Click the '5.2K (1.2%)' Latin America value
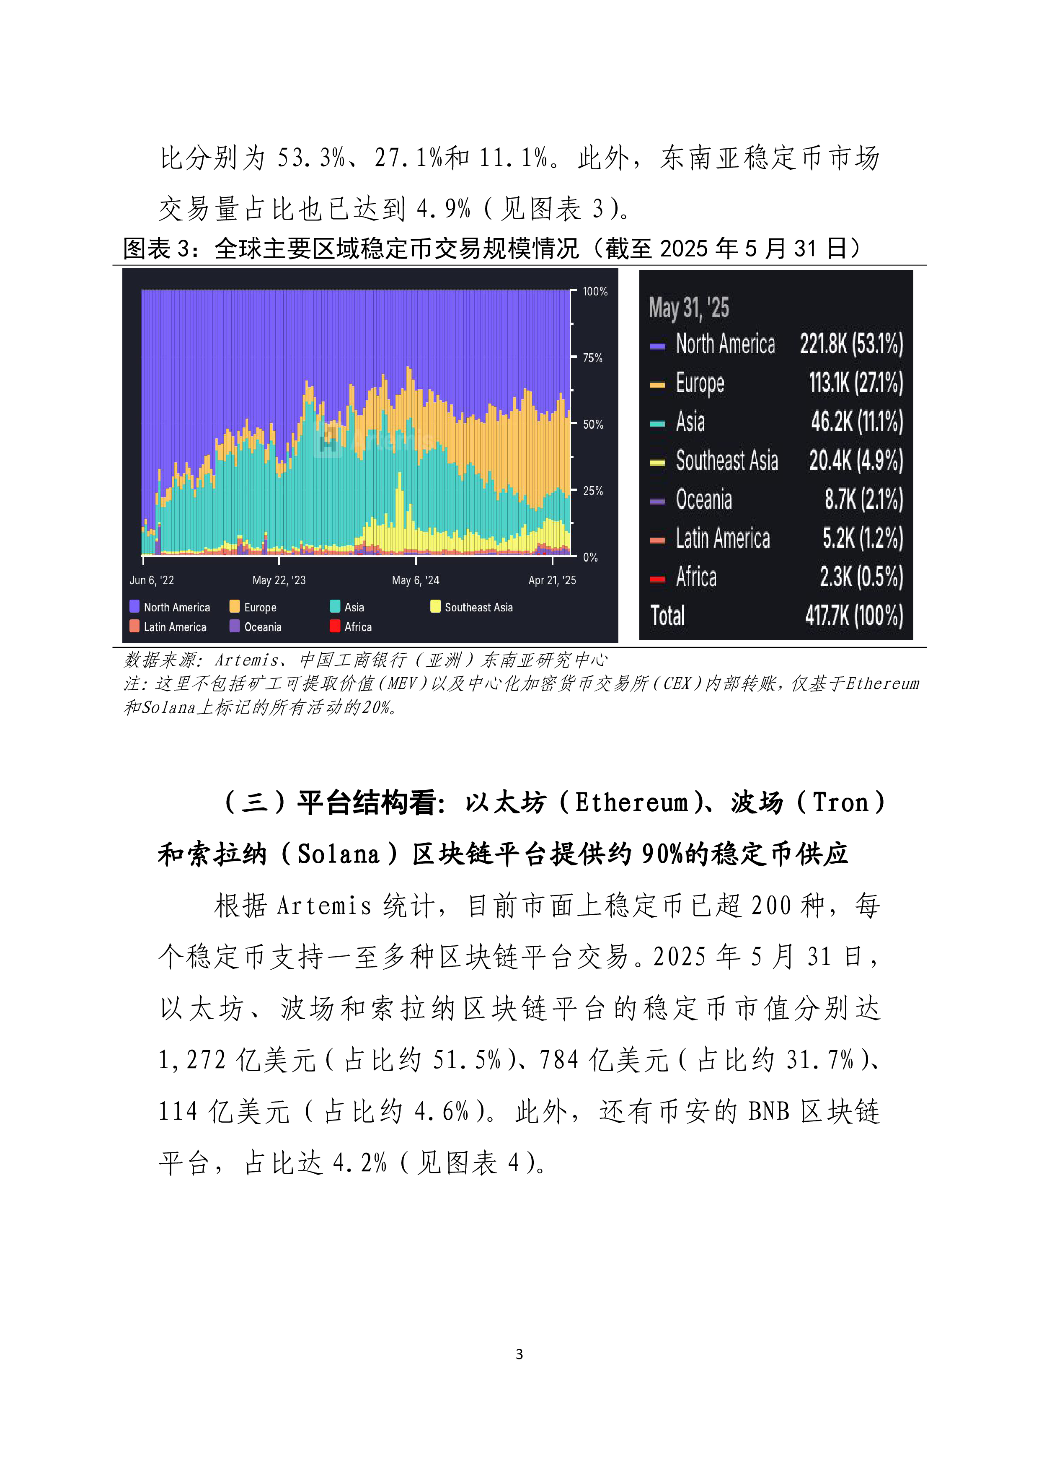 click(863, 538)
